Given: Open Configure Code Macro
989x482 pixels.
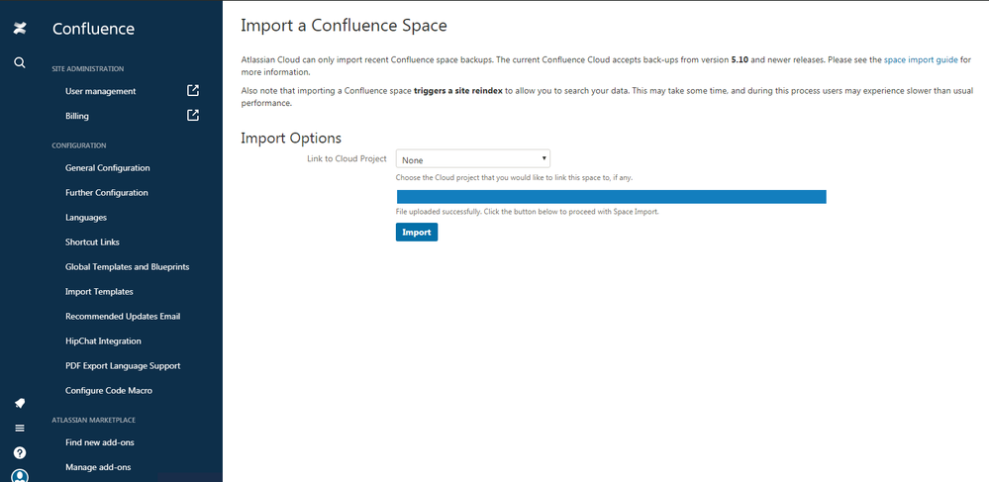Looking at the screenshot, I should coord(109,391).
